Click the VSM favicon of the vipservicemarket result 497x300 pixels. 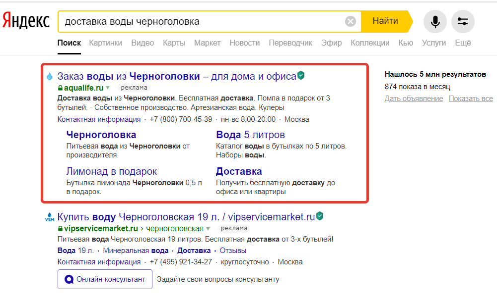[49, 217]
